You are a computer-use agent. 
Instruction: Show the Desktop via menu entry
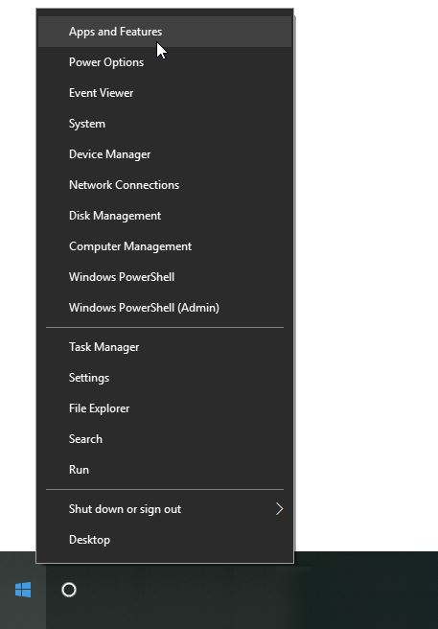tap(165, 540)
